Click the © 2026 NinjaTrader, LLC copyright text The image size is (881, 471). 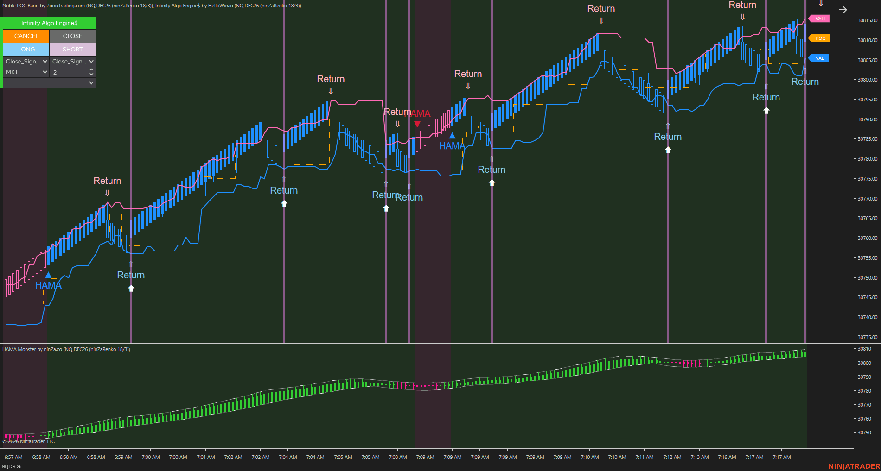click(x=29, y=441)
